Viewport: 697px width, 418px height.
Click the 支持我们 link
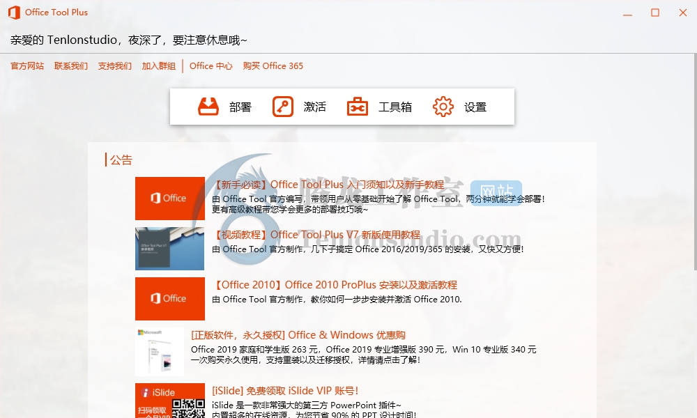pos(115,66)
